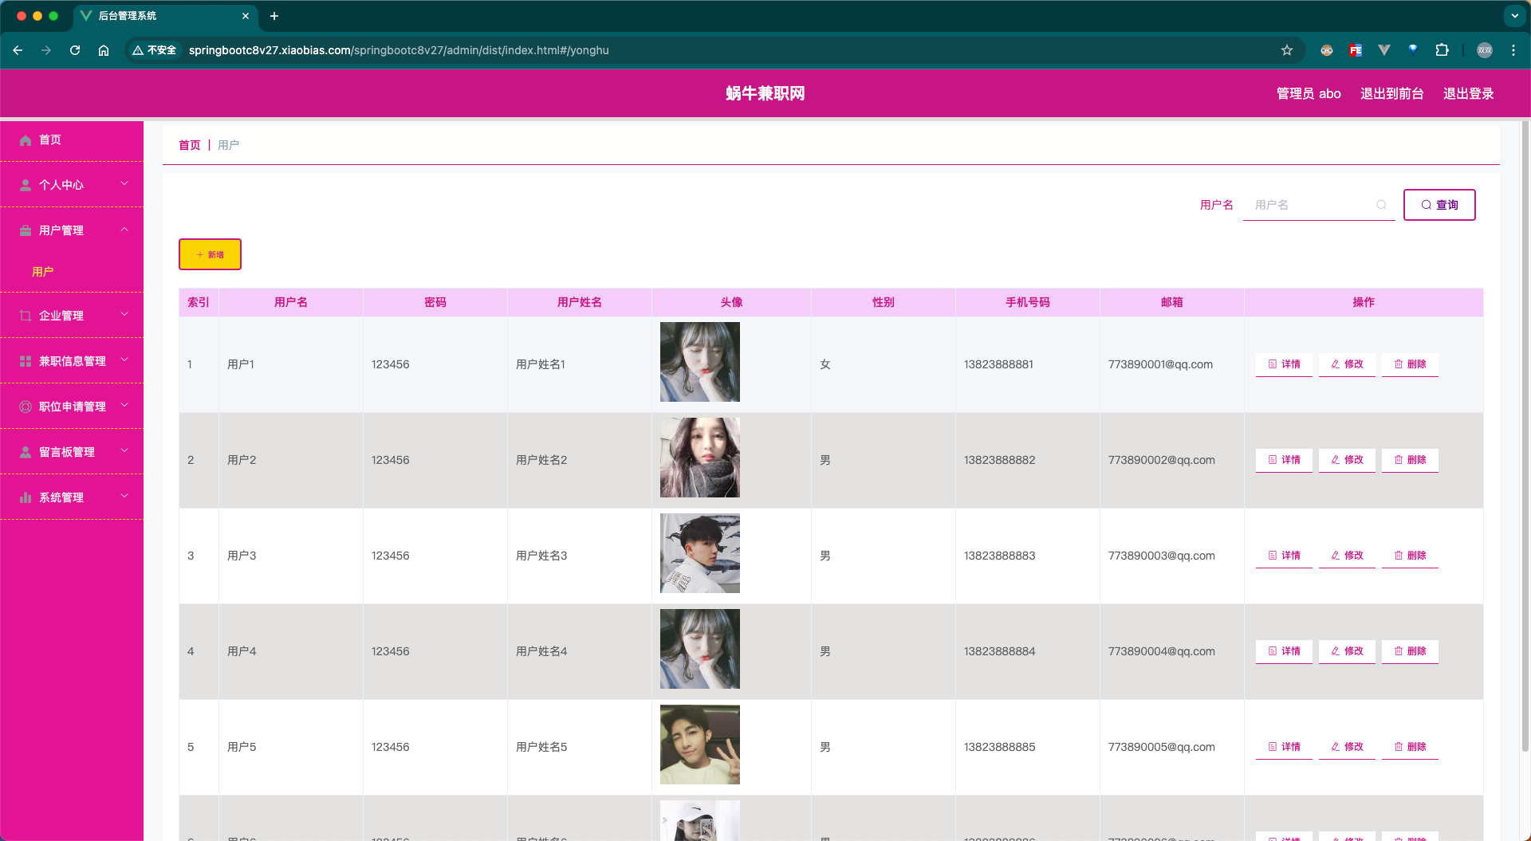Expand the 留言板管理 sidebar menu

pyautogui.click(x=72, y=452)
